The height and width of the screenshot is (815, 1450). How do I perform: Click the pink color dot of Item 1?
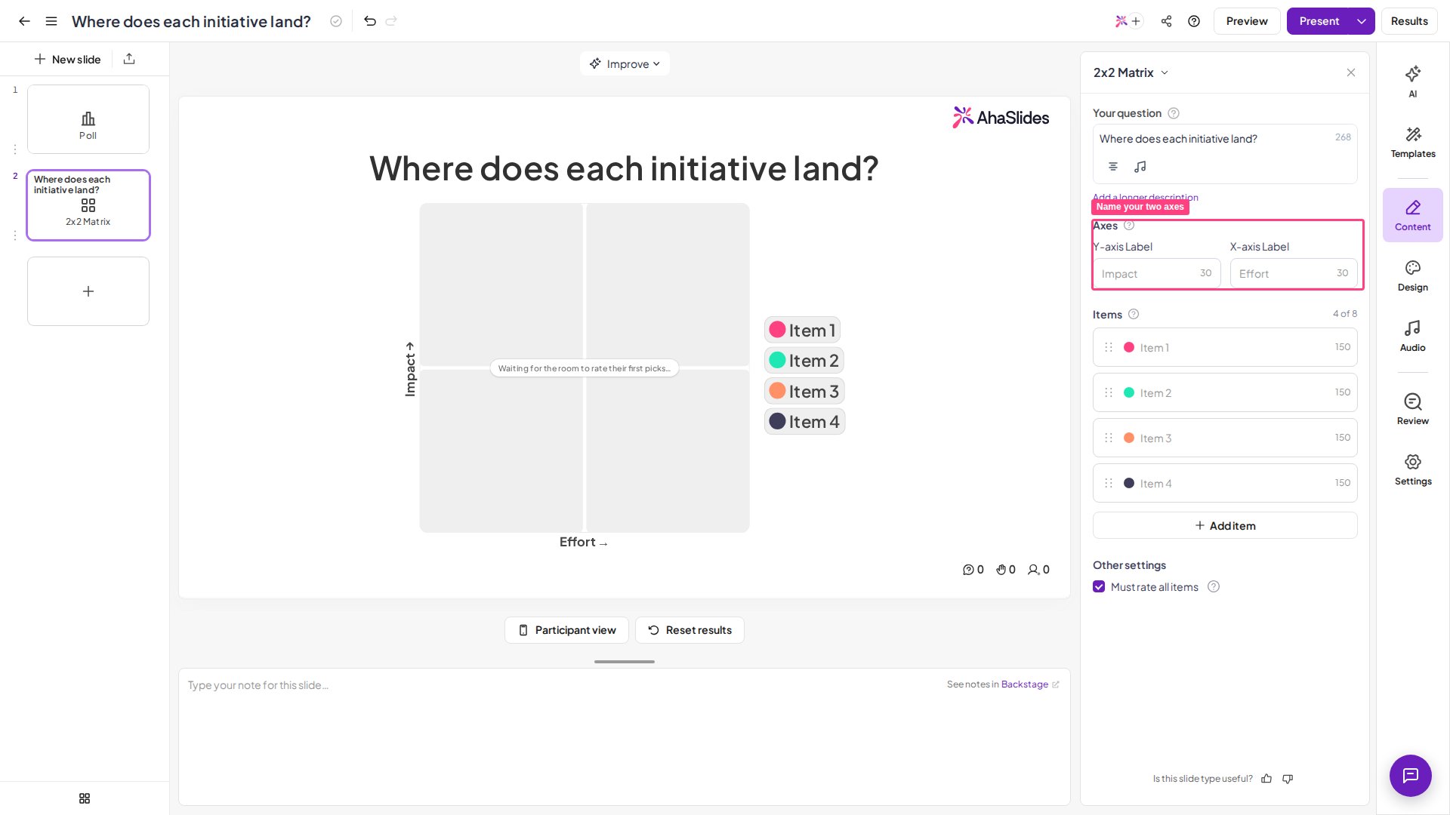coord(1129,347)
